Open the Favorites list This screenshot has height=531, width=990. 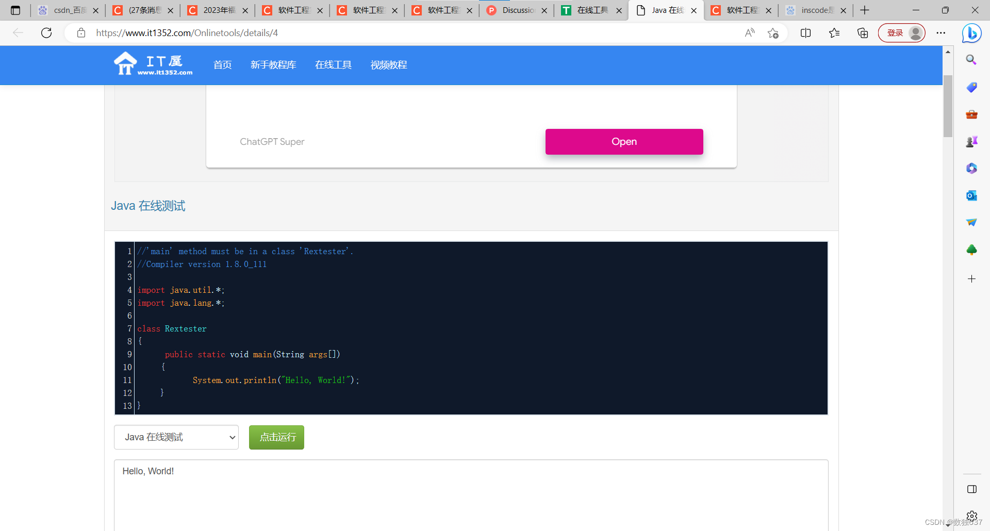[x=834, y=33]
